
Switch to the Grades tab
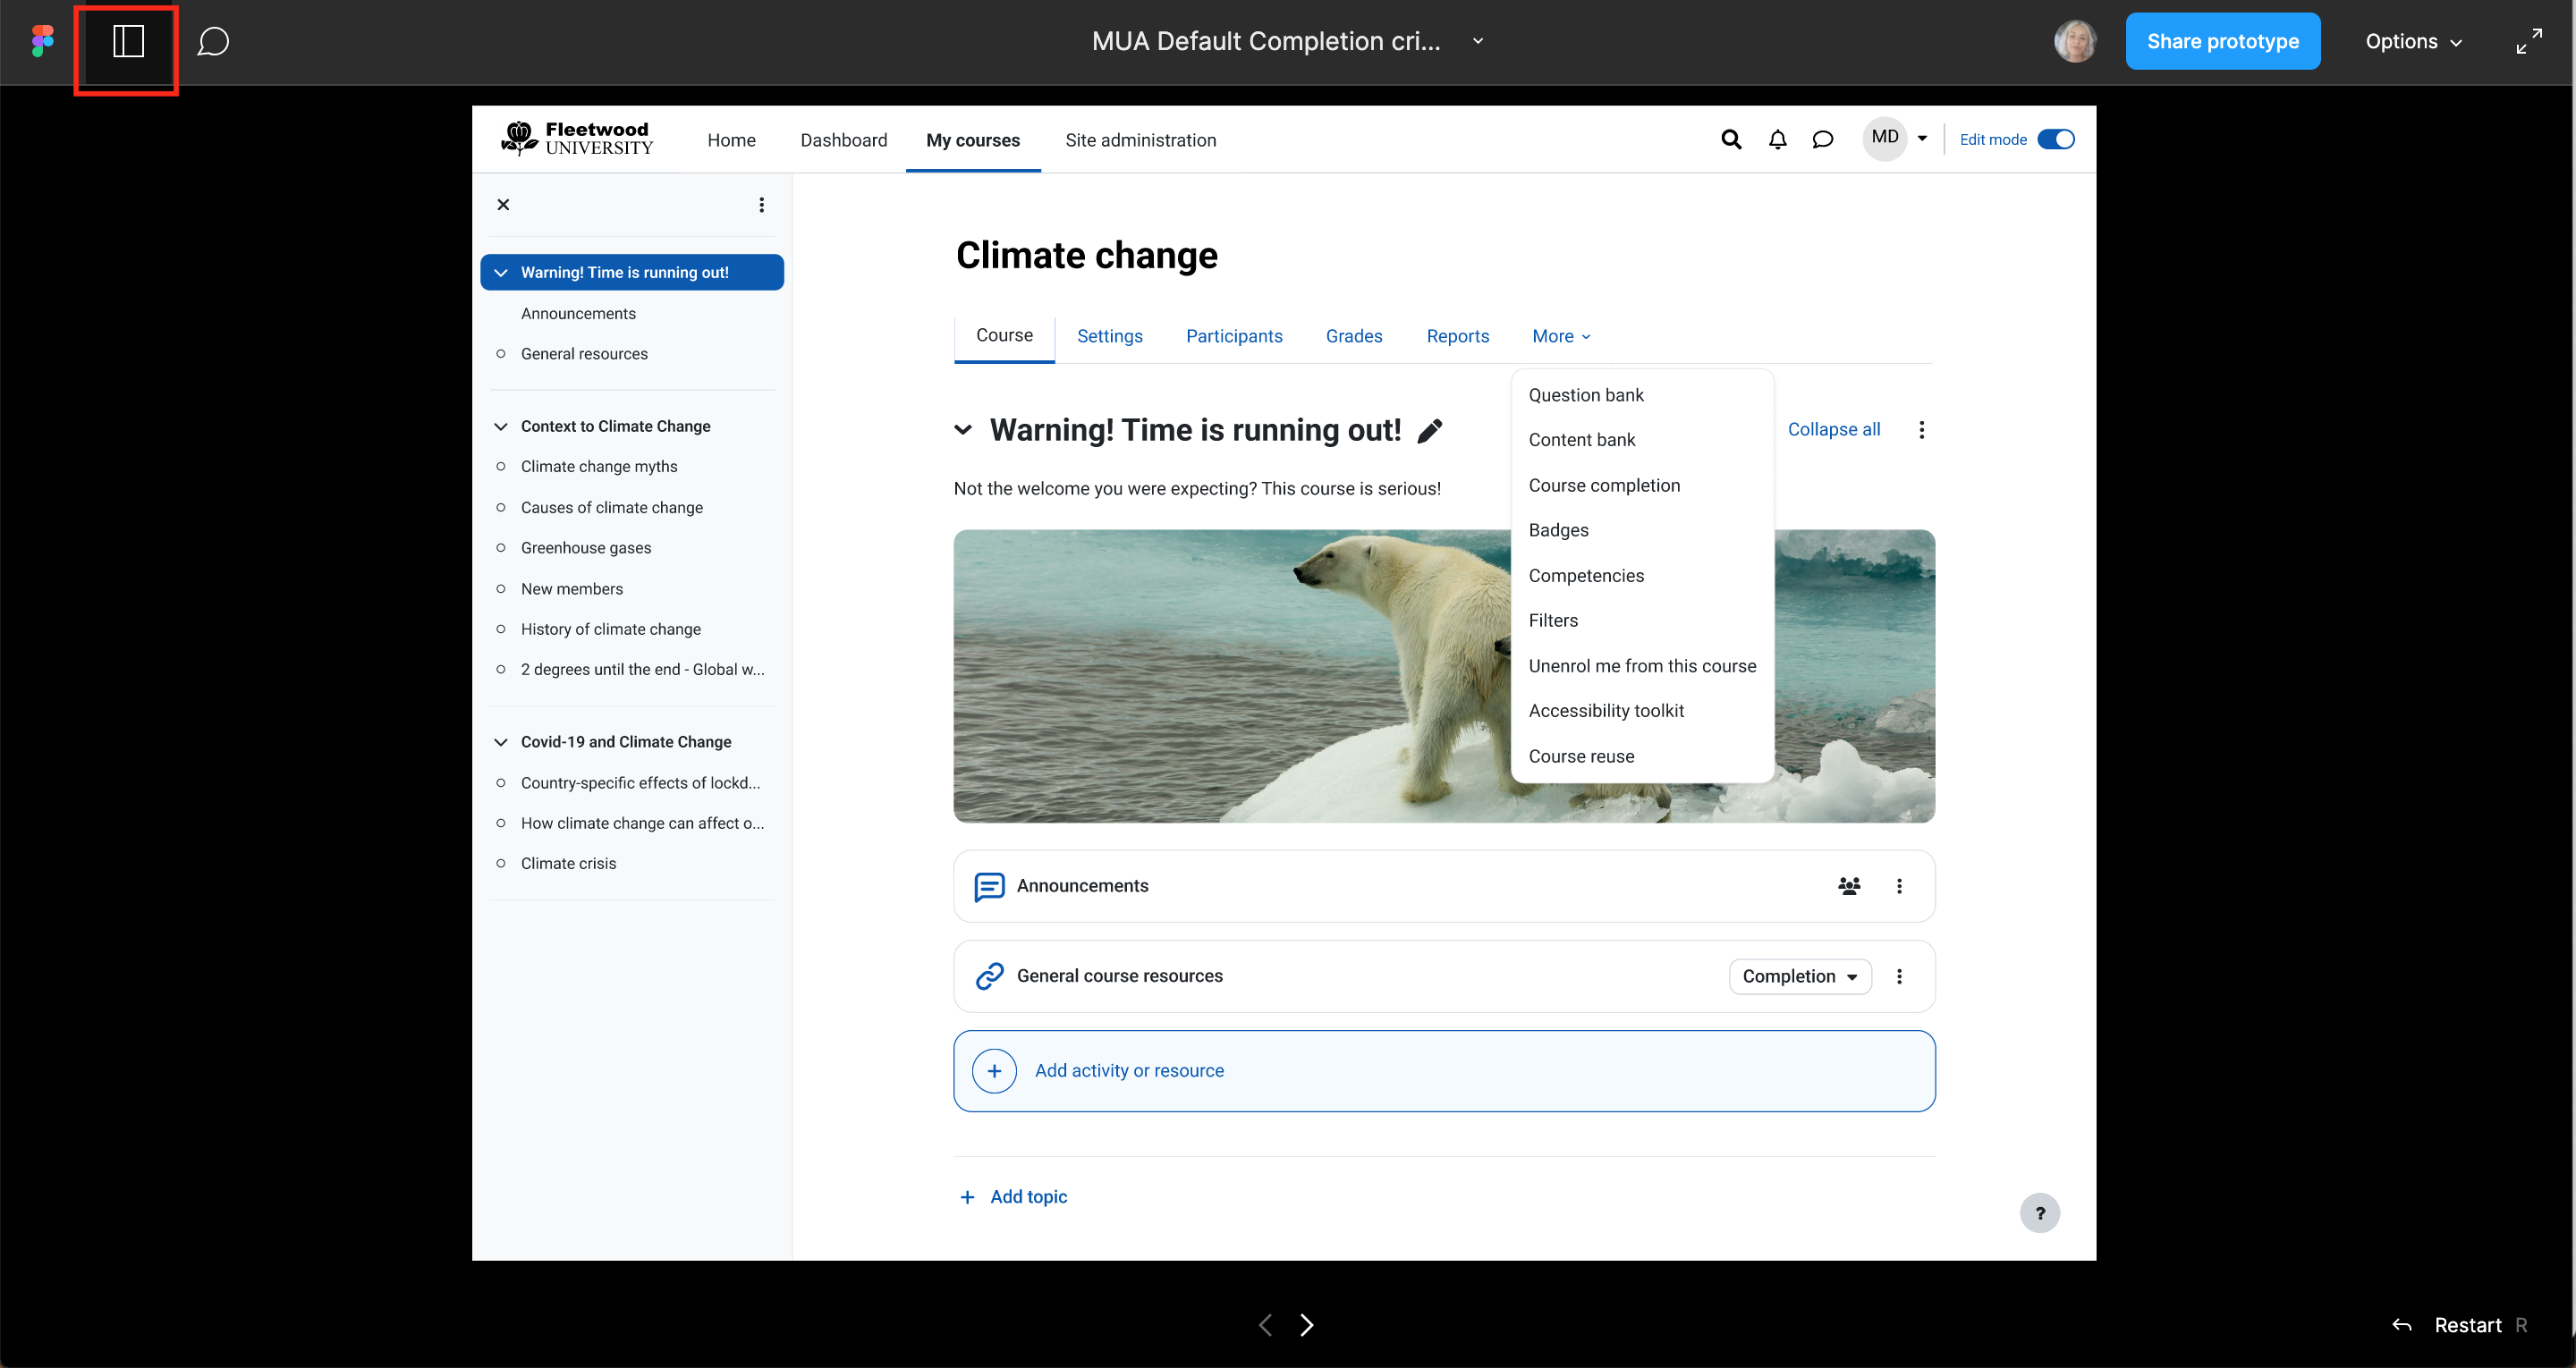[1354, 336]
